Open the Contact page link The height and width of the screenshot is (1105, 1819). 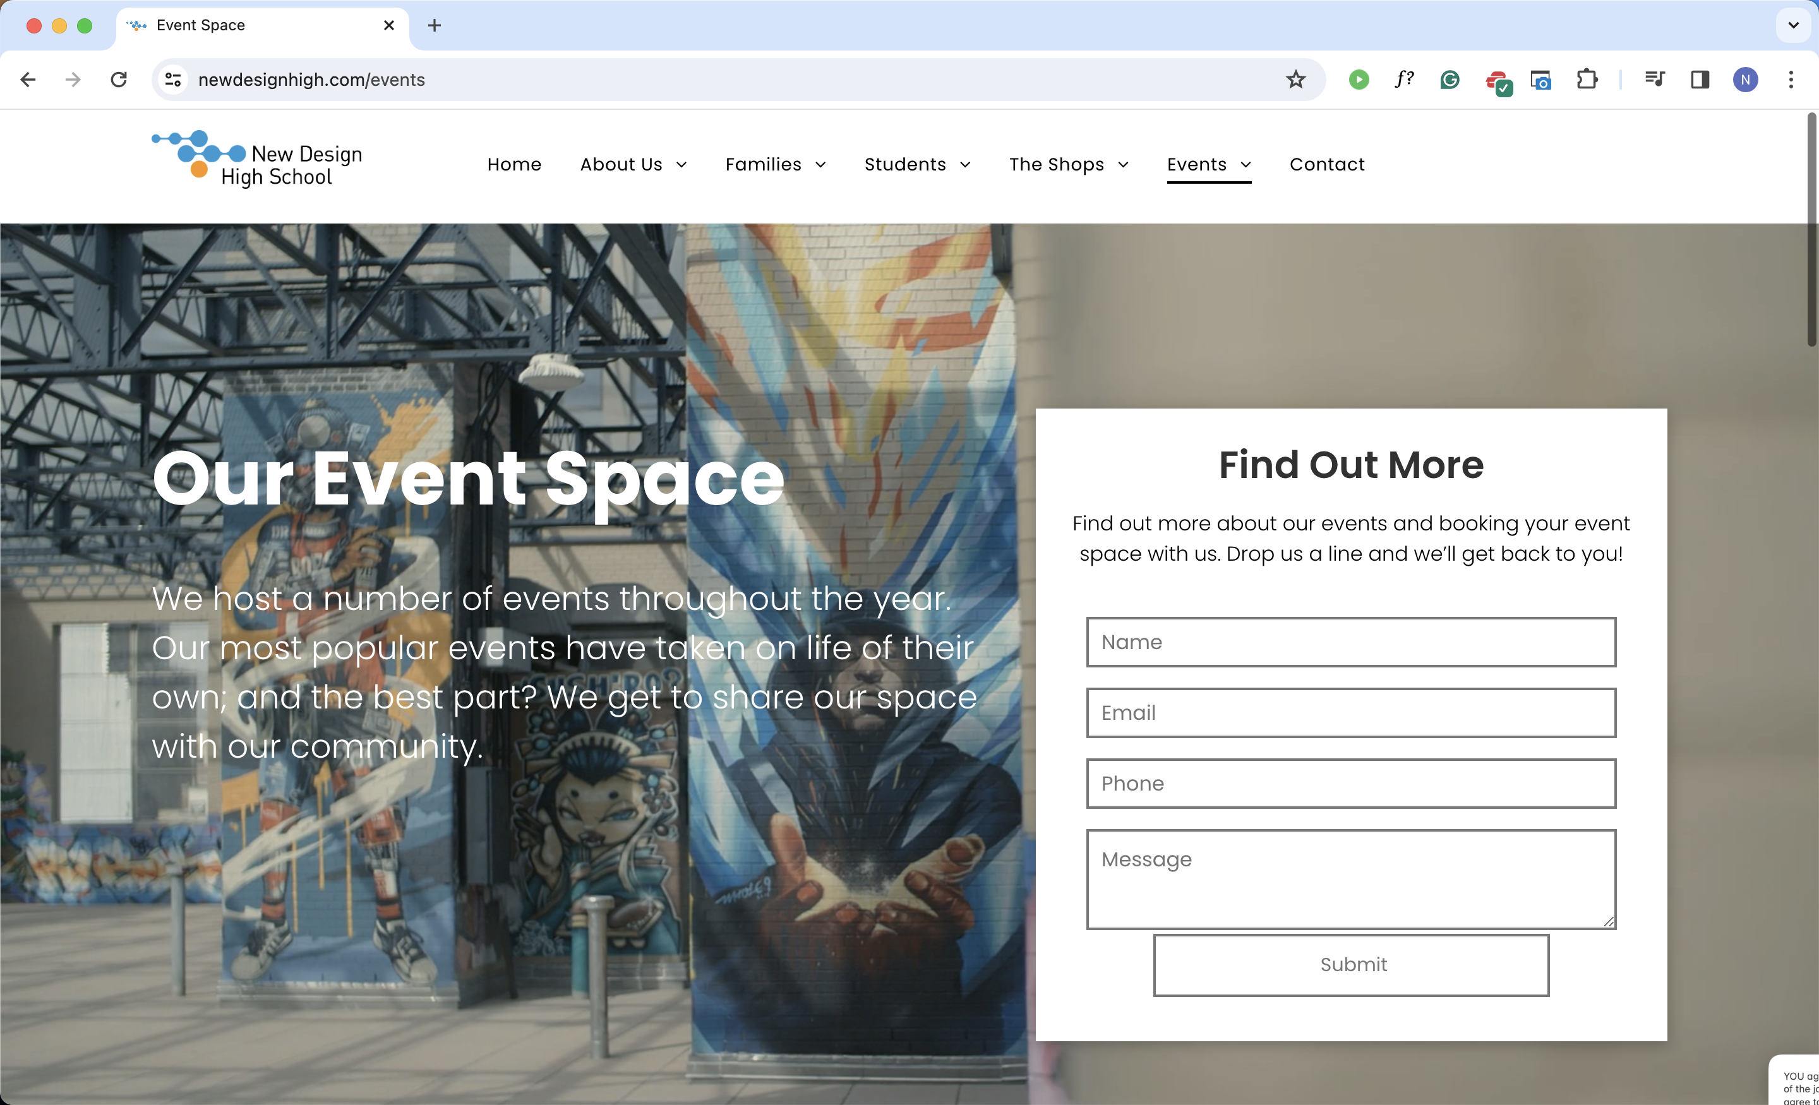coord(1326,164)
